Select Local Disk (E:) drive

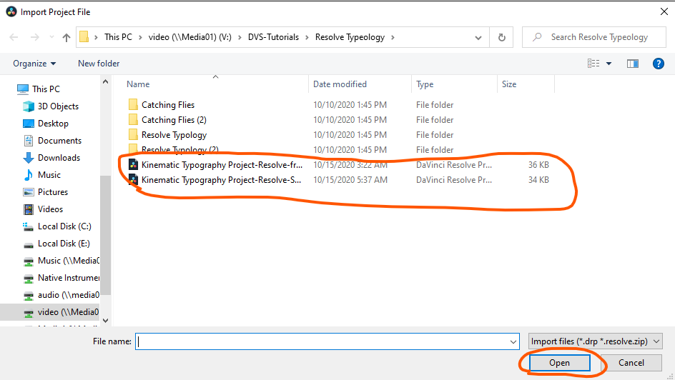[56, 244]
